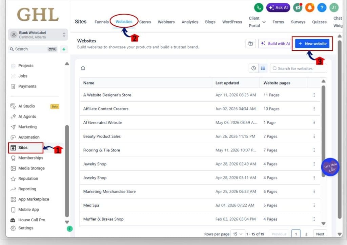Click the Search for websites field
Image resolution: width=347 pixels, height=245 pixels.
click(x=298, y=68)
